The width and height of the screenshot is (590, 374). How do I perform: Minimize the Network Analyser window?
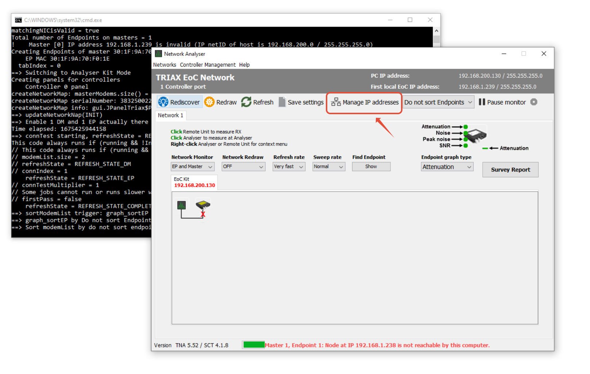tap(504, 54)
